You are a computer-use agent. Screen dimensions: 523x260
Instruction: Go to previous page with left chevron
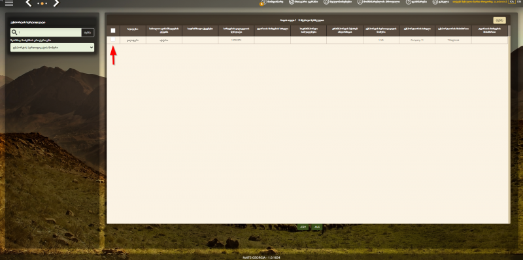point(29,3)
